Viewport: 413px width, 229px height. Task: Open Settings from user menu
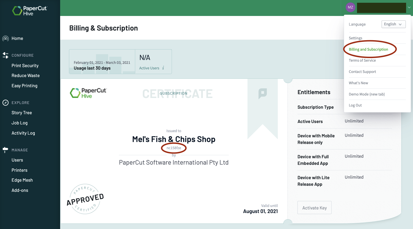point(355,38)
